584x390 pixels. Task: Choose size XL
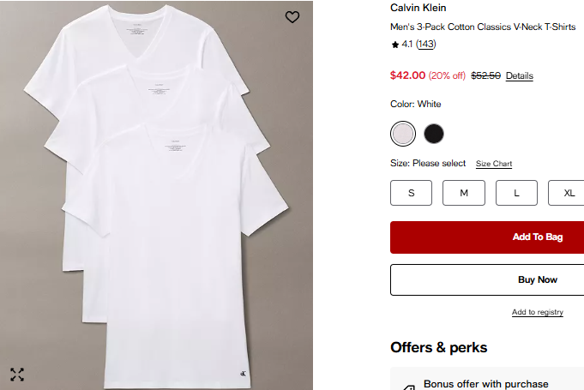pyautogui.click(x=569, y=193)
